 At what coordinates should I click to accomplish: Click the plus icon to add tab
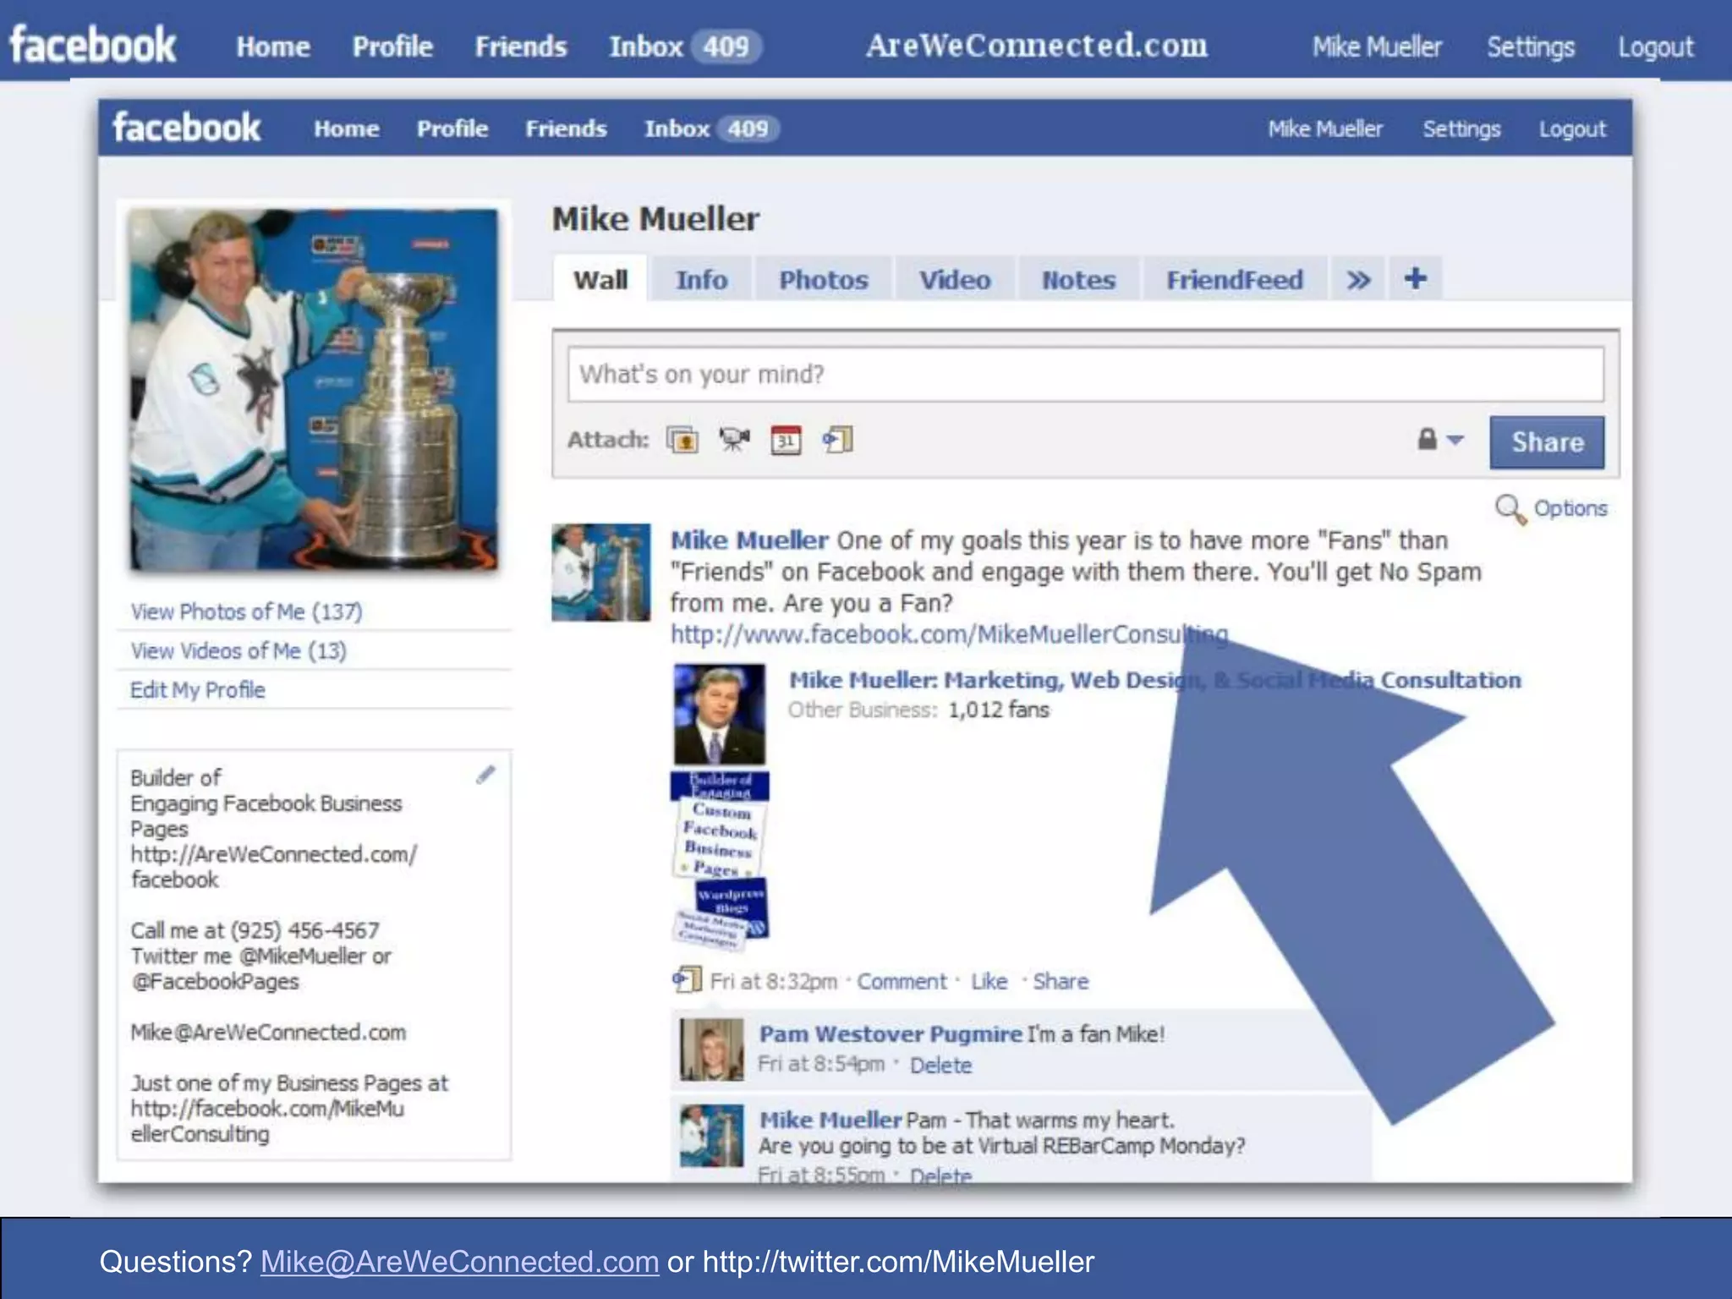point(1416,278)
